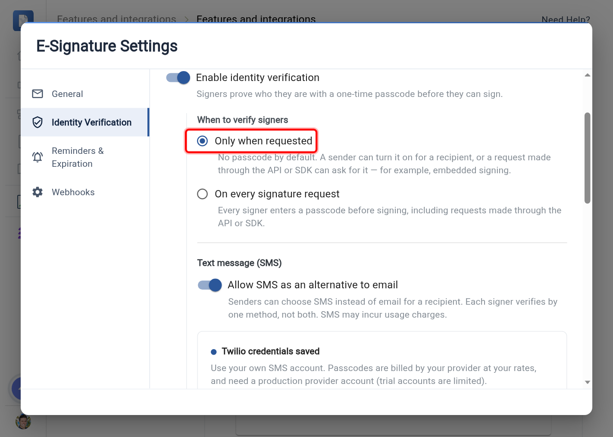Open the Reminders & Expiration section

(85, 157)
